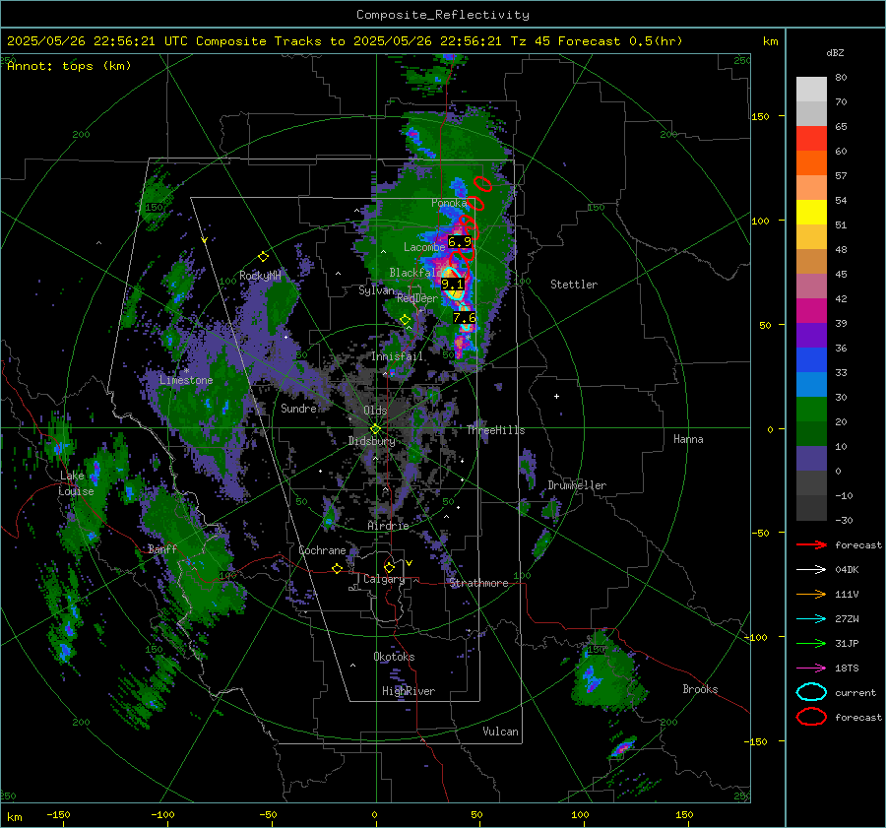Click the dBZ scale heading
This screenshot has width=886, height=828.
(x=835, y=52)
